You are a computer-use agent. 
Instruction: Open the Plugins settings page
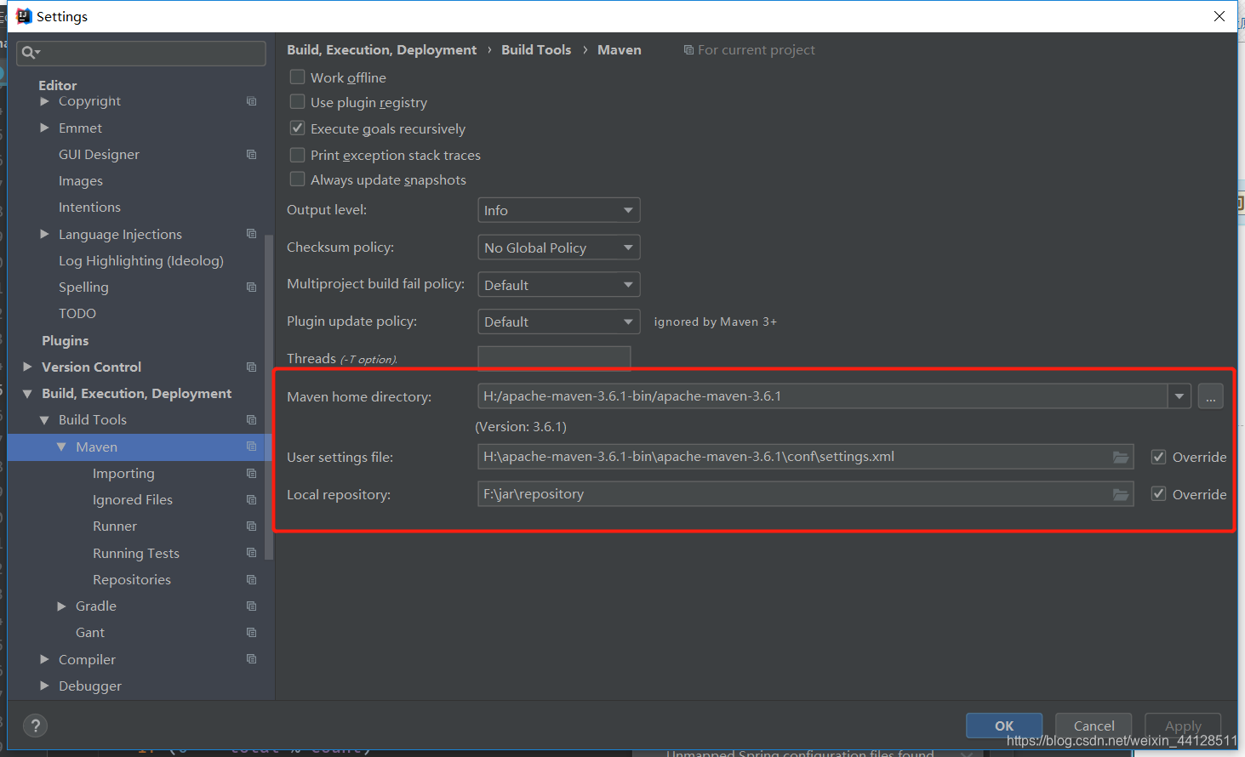[66, 340]
